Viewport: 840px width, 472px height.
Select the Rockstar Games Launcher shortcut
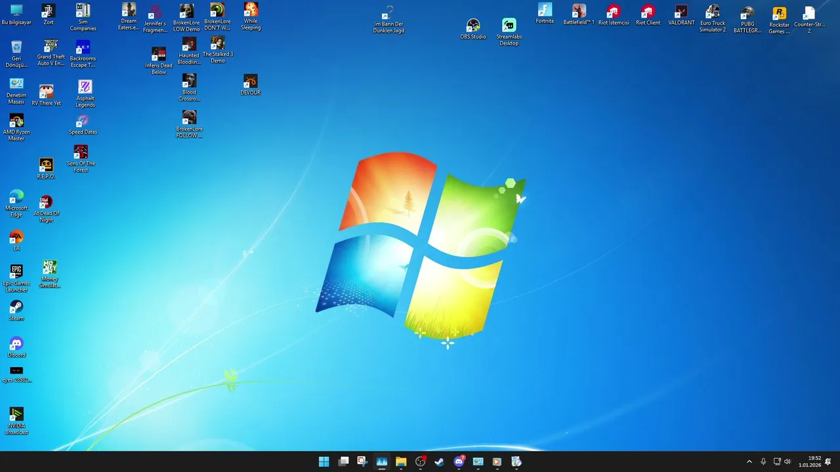click(x=779, y=20)
